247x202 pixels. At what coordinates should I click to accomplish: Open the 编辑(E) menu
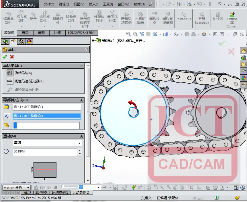coord(64,4)
